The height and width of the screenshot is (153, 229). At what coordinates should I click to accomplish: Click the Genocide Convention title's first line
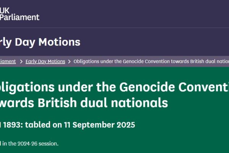pos(114,86)
